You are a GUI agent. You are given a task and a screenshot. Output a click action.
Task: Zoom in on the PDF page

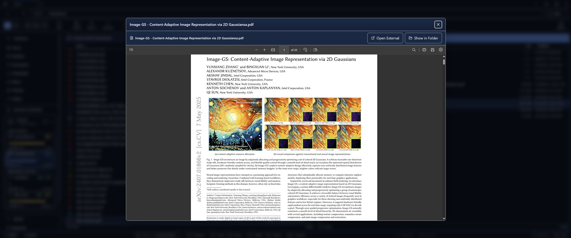point(264,50)
